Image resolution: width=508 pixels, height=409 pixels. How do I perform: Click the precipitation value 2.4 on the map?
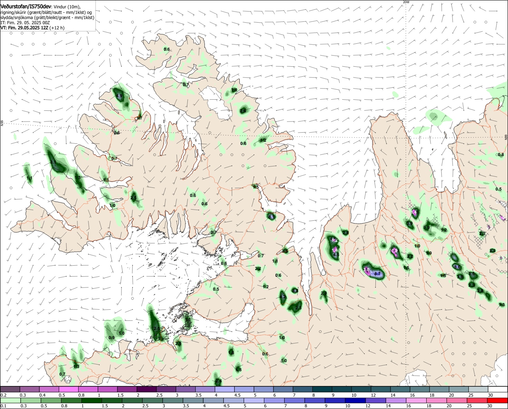pos(218,381)
